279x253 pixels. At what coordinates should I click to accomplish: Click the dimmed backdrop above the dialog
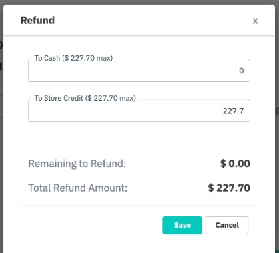pyautogui.click(x=139, y=2)
